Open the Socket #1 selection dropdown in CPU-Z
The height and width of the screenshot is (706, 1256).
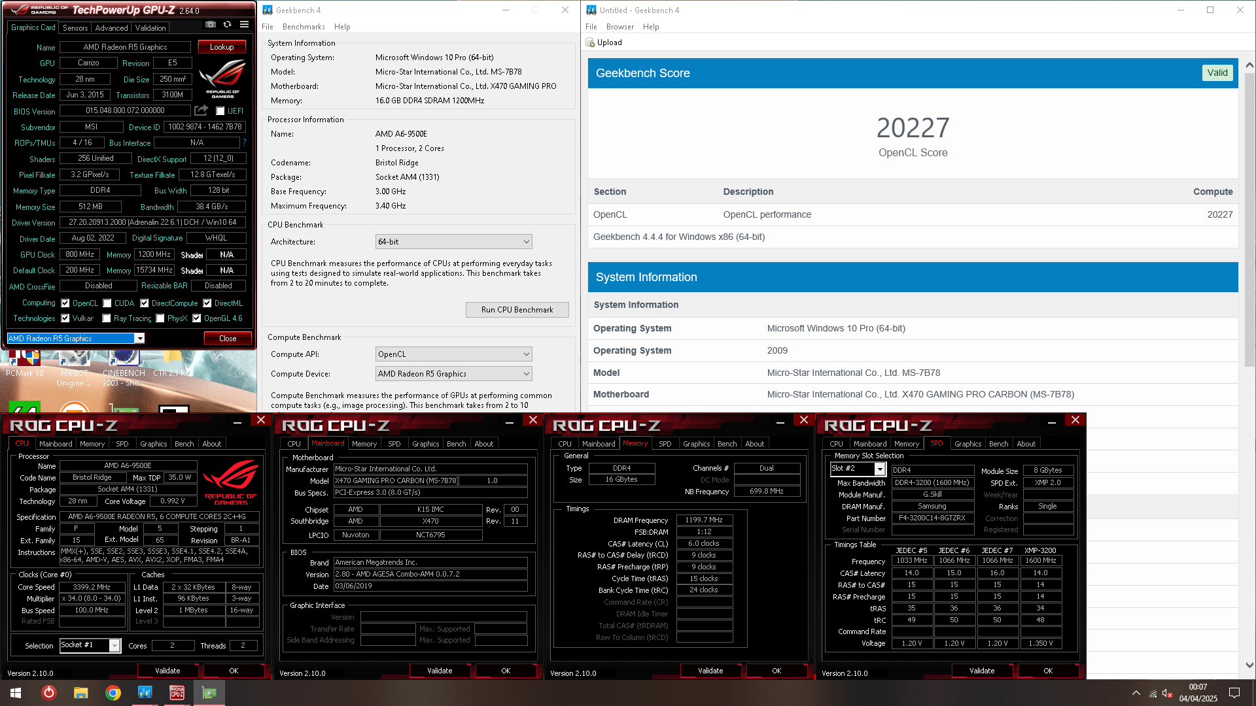point(90,645)
